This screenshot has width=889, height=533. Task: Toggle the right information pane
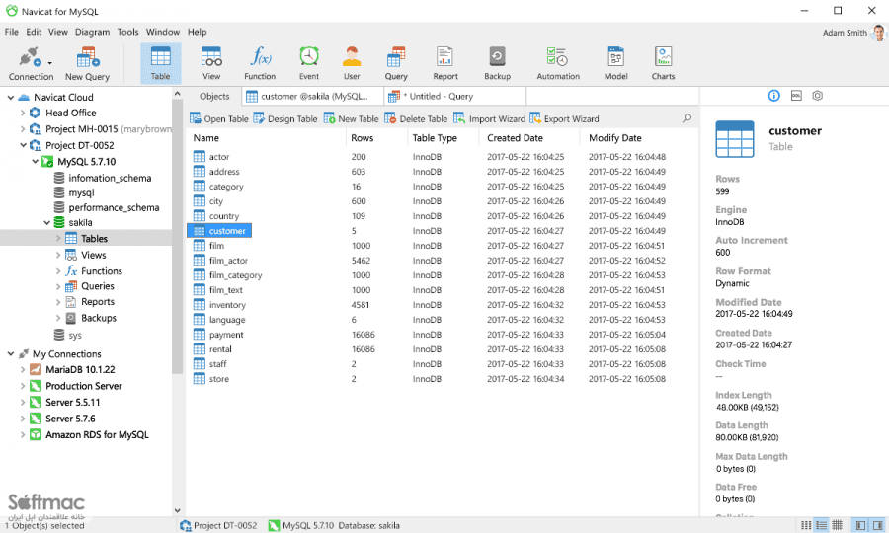click(x=877, y=525)
